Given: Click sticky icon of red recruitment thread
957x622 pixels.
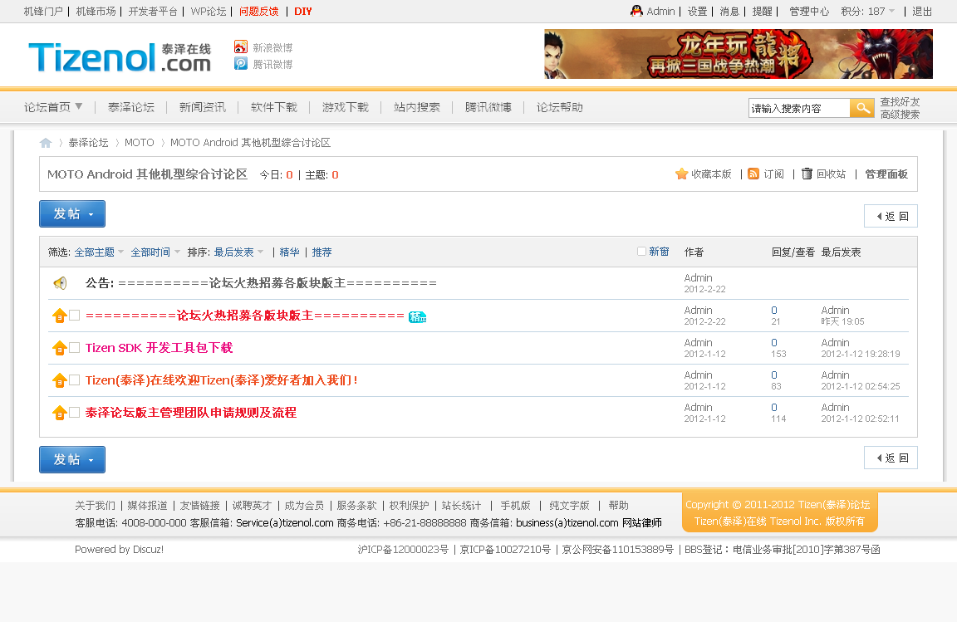Looking at the screenshot, I should coord(60,316).
